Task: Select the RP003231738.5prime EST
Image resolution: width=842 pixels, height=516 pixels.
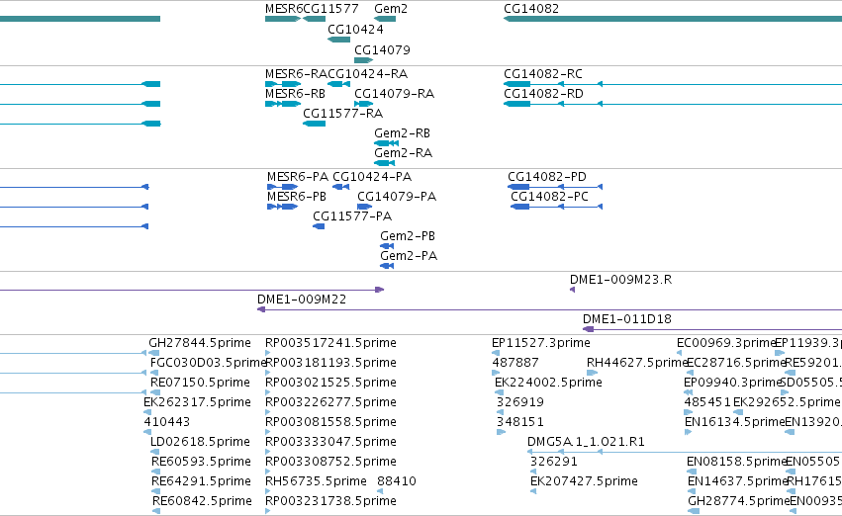Action: click(x=268, y=511)
